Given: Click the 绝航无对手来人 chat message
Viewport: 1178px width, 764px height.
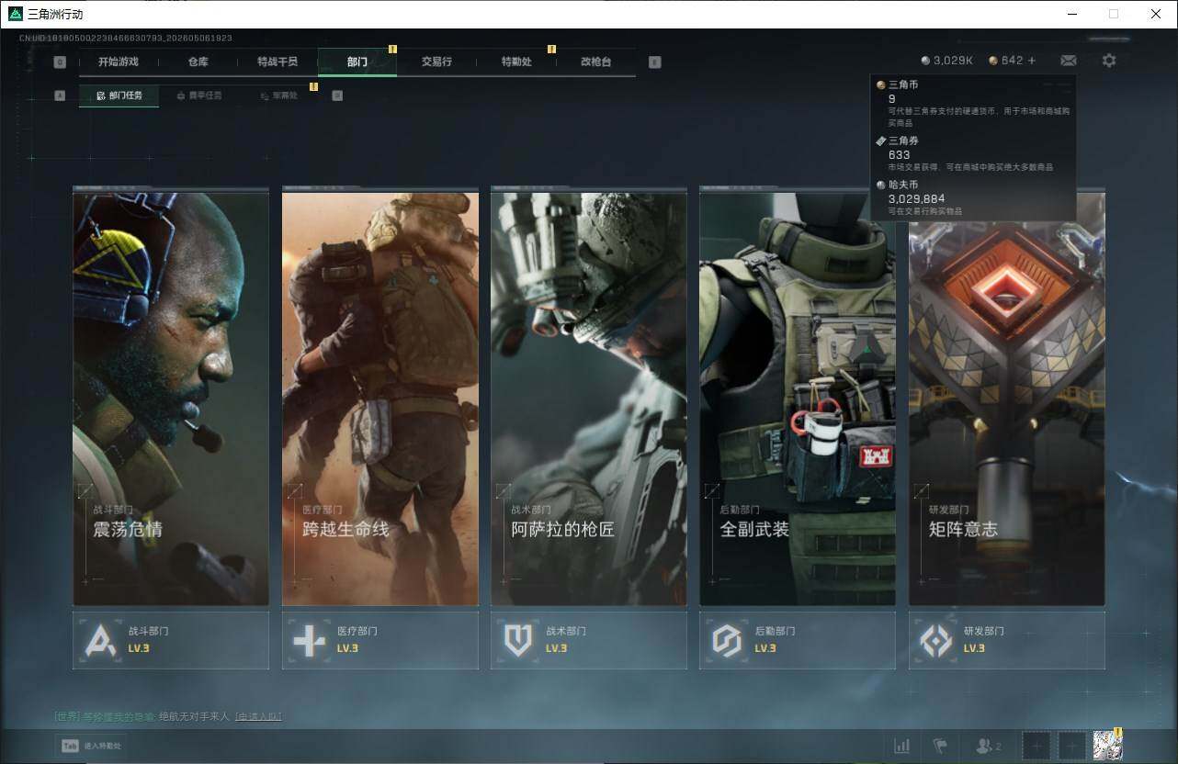Looking at the screenshot, I should [195, 716].
